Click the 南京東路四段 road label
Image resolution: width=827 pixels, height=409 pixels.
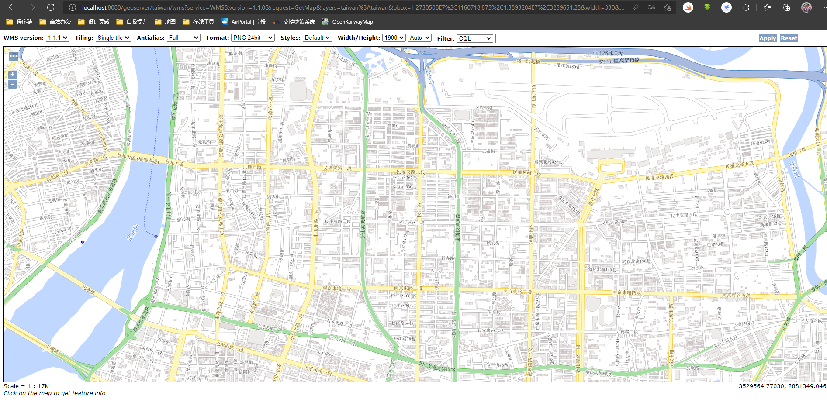click(x=627, y=292)
